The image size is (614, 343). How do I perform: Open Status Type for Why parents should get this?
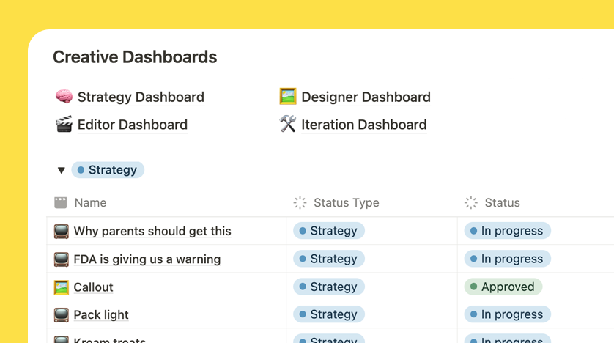coord(329,231)
